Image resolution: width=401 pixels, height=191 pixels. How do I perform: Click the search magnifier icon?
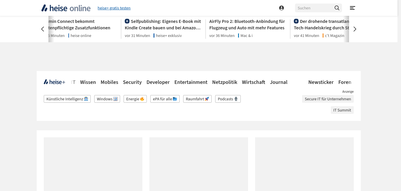tap(337, 8)
